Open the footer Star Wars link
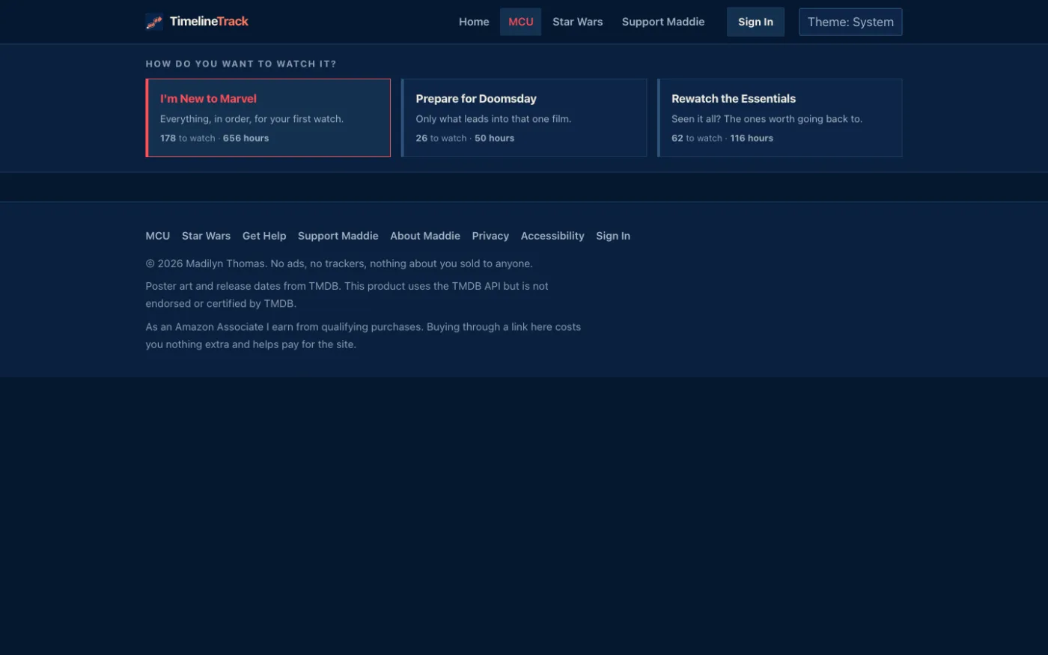Viewport: 1048px width, 655px height. coord(206,236)
